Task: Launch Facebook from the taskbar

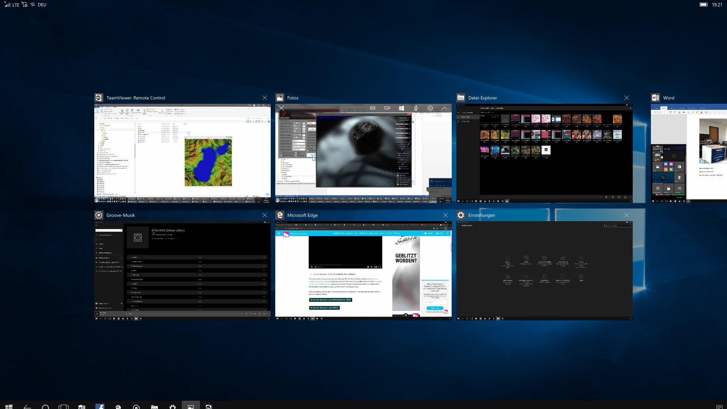Action: pyautogui.click(x=100, y=406)
